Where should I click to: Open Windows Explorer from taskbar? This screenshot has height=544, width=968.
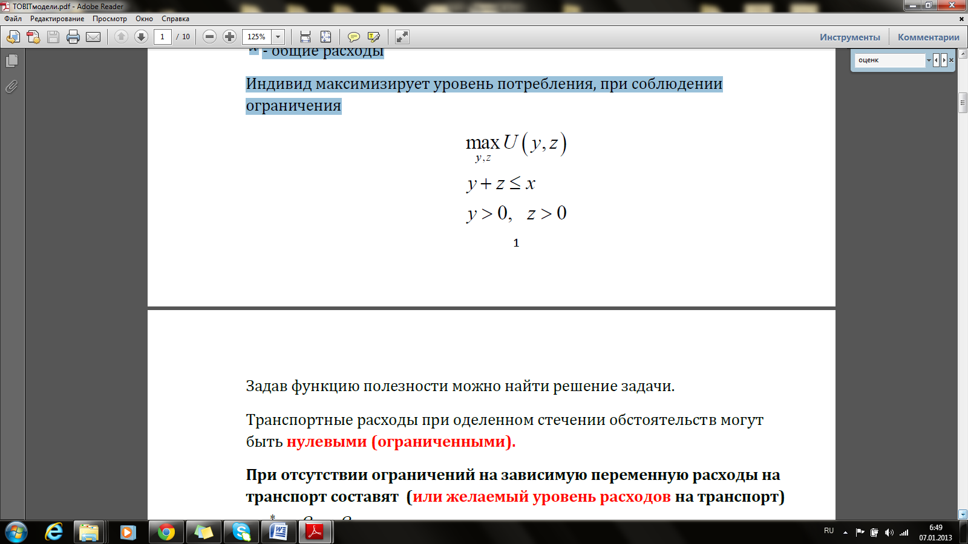89,532
